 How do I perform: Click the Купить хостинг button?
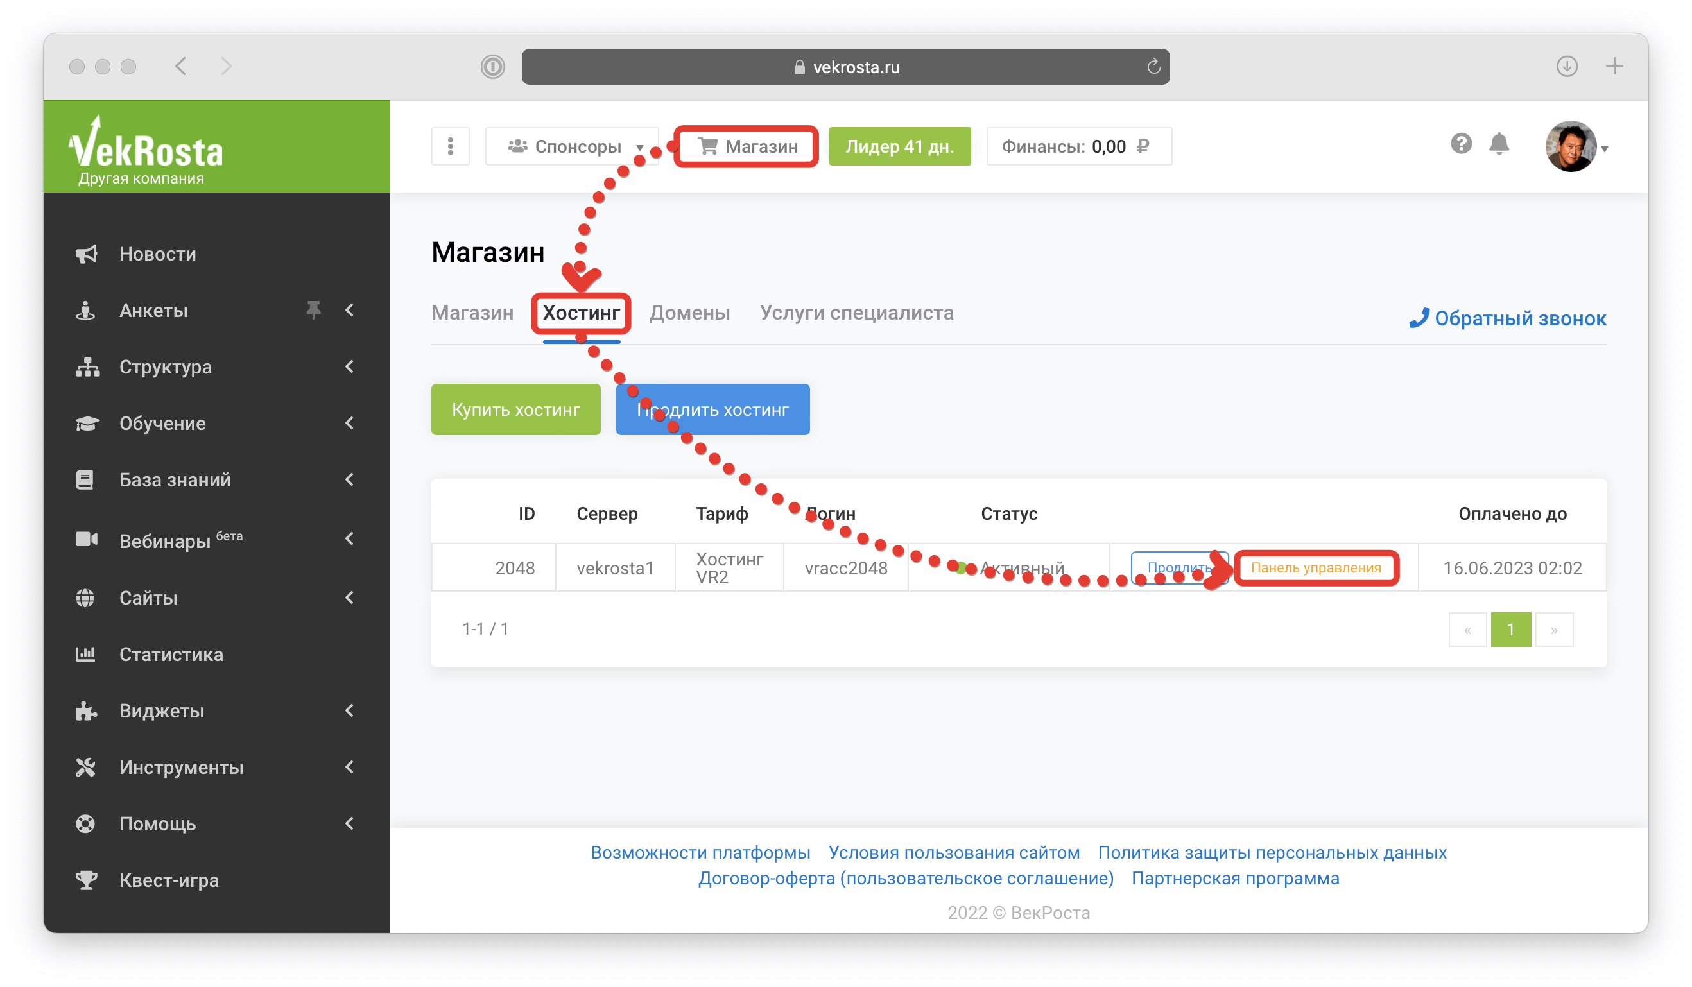[x=515, y=409]
